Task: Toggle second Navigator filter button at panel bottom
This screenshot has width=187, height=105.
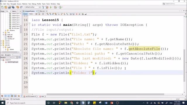Action: point(6,96)
